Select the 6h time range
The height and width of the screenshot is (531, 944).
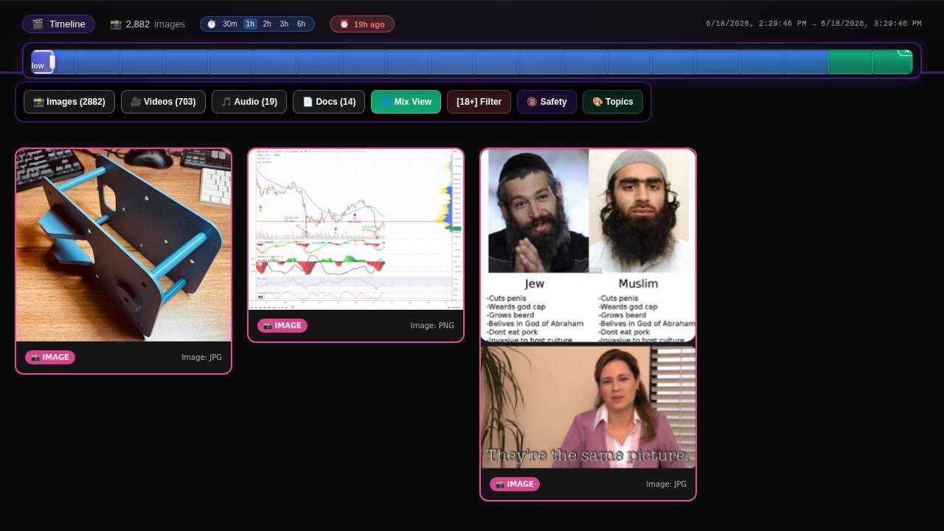point(301,24)
